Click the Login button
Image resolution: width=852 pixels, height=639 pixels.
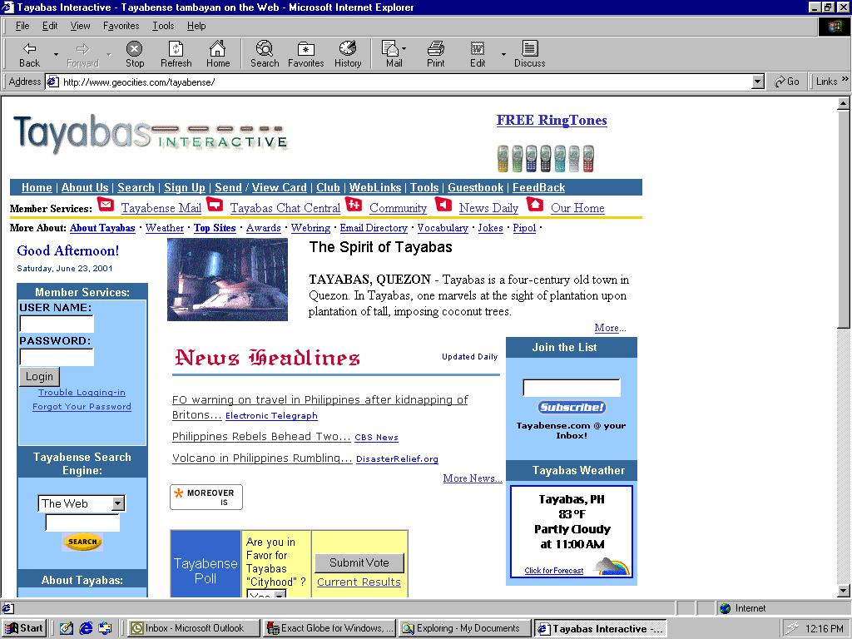click(39, 377)
